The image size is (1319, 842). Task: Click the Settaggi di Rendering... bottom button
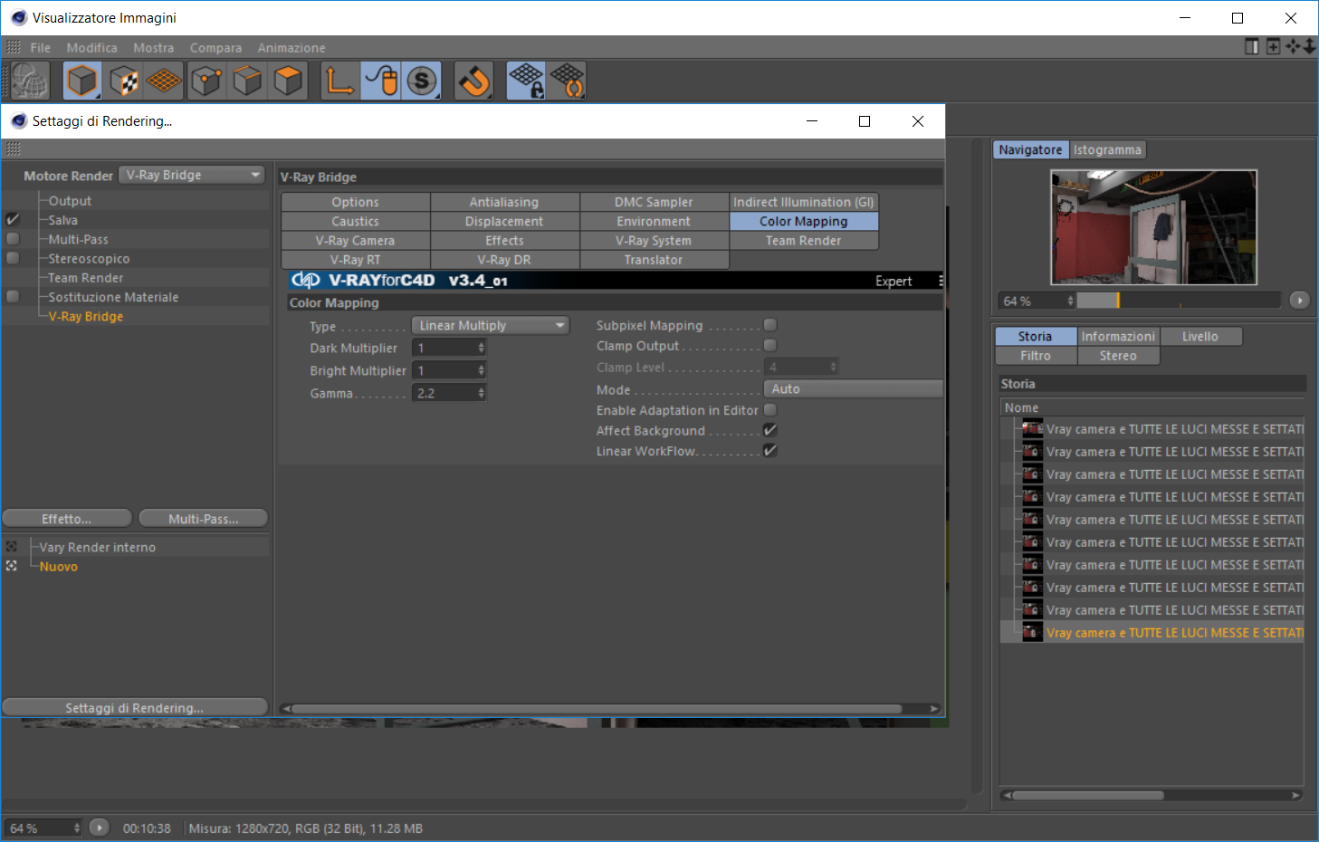pyautogui.click(x=135, y=707)
